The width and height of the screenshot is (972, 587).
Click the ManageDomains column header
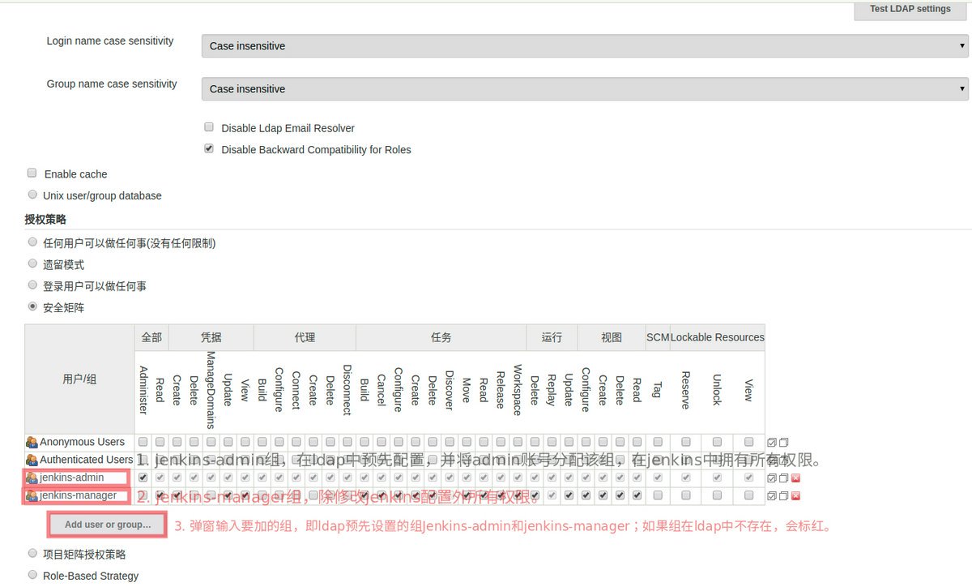tap(211, 390)
